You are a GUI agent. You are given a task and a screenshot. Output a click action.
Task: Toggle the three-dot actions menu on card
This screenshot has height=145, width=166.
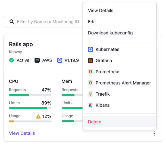coord(154,134)
